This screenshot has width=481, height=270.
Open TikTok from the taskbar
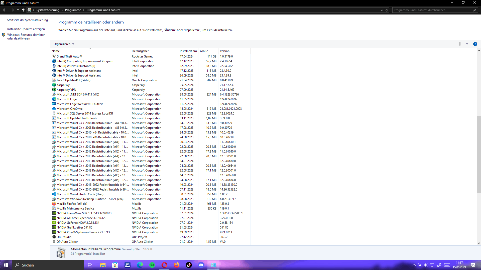pos(189,265)
